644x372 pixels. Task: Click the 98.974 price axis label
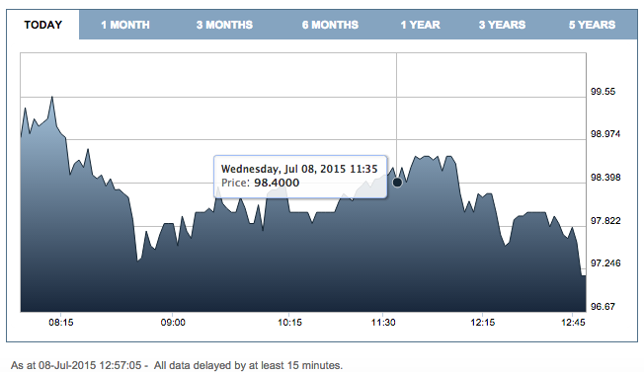605,134
